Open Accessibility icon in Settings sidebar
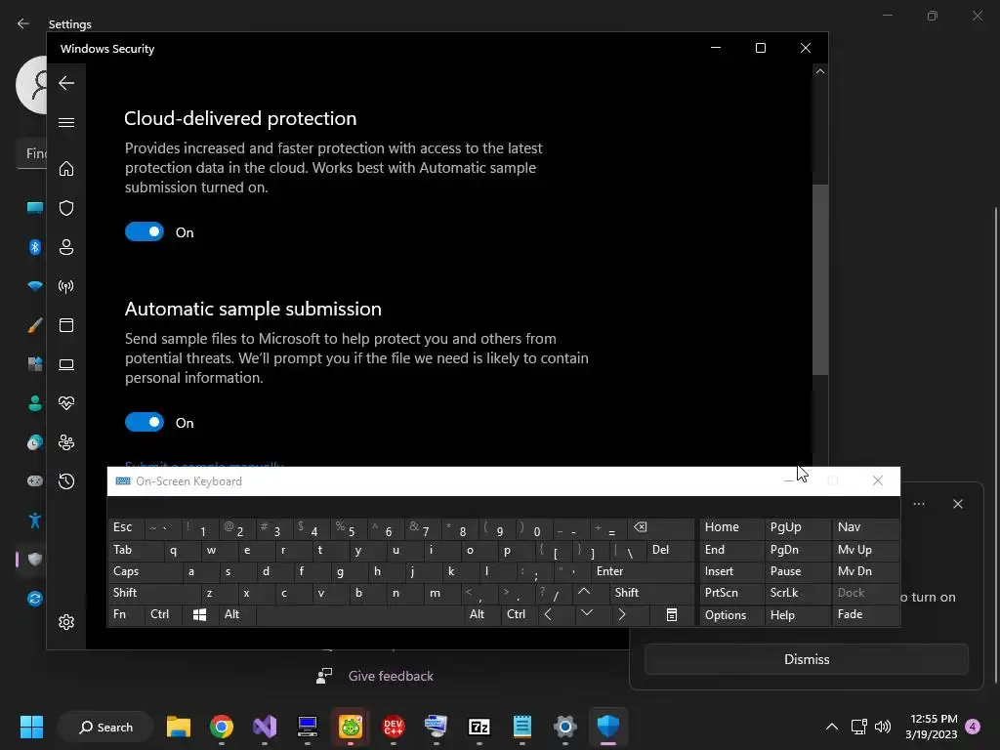 (35, 521)
